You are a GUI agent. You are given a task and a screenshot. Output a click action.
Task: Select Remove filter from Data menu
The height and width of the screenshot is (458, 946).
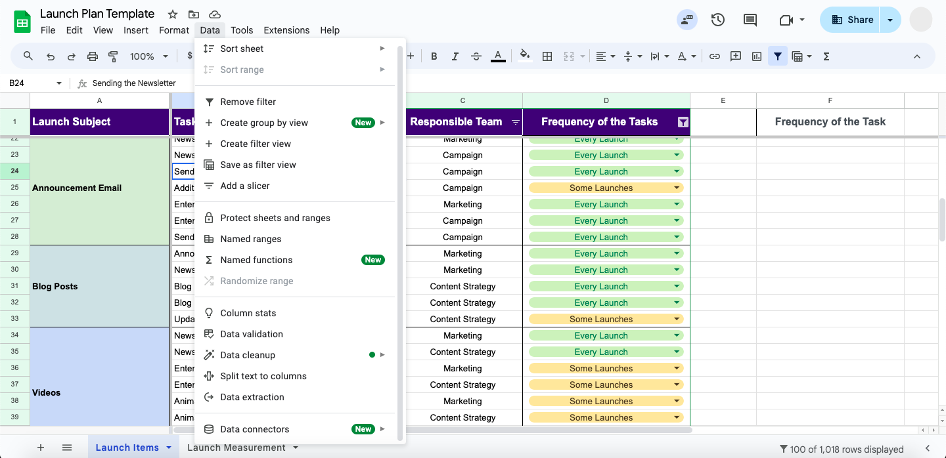click(x=248, y=102)
